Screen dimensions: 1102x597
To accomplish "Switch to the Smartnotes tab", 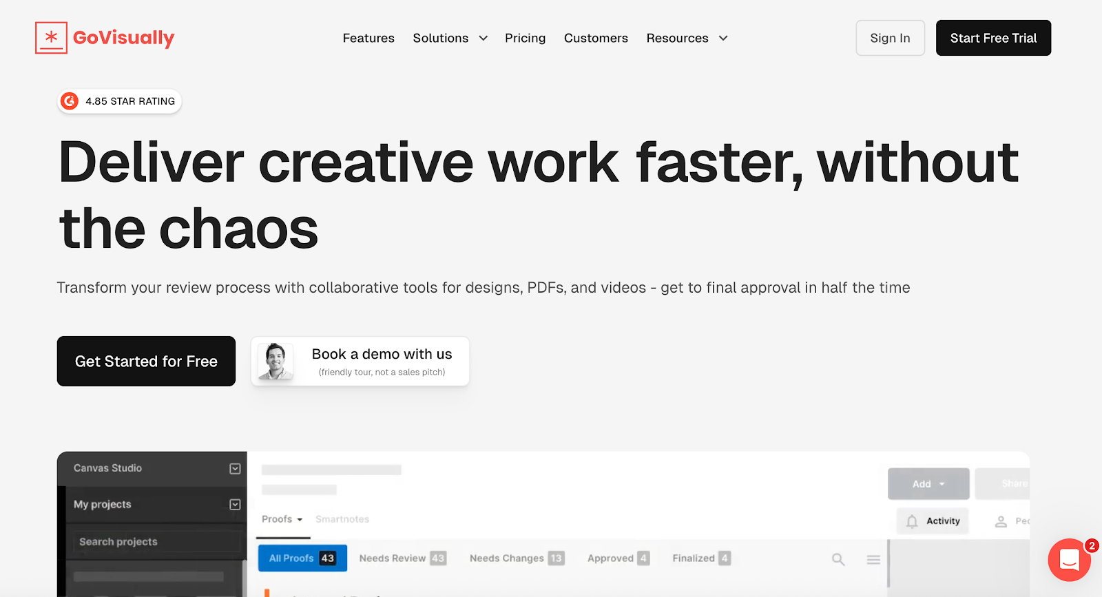I will click(x=342, y=519).
